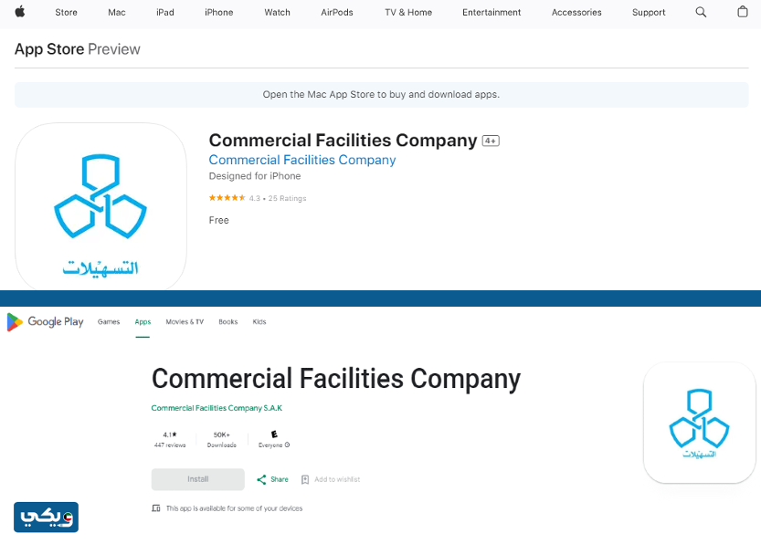Open the Mac menu item
The width and height of the screenshot is (761, 544).
pyautogui.click(x=117, y=13)
